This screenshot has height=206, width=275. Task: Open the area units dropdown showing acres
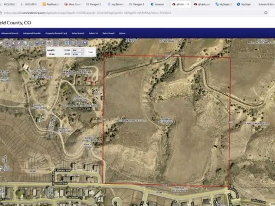[x=77, y=54]
